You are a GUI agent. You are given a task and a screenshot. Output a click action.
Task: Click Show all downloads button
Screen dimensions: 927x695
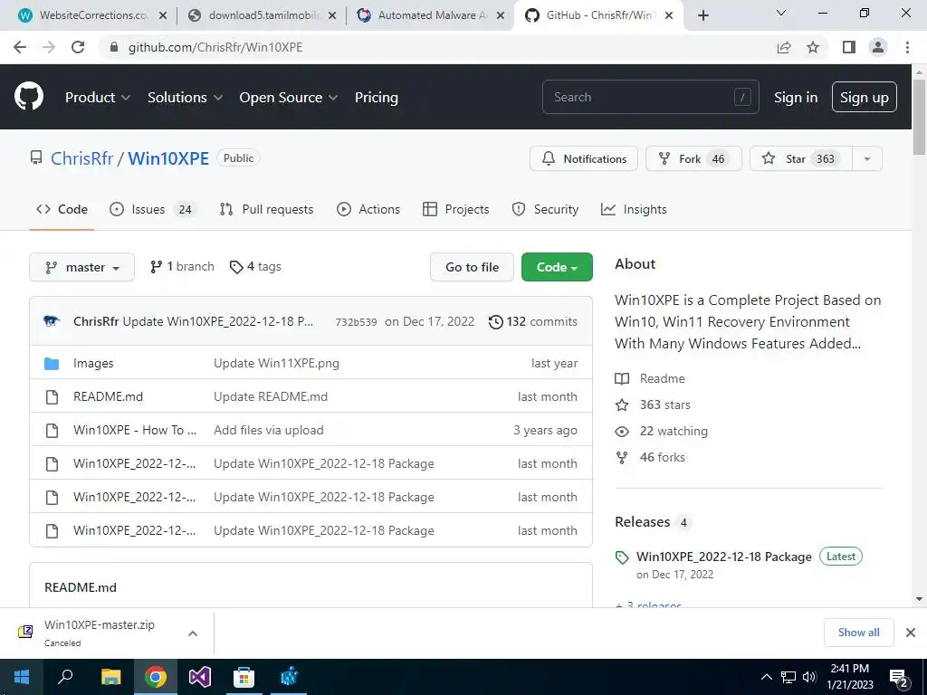pyautogui.click(x=858, y=633)
